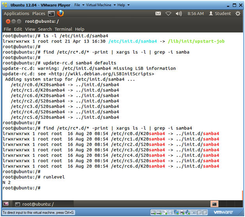Click the VMware Player title bar icon
This screenshot has height=217, width=245.
(5, 5)
